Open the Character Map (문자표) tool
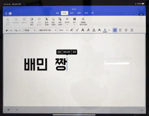Image resolution: width=149 pixels, height=116 pixels. point(67,21)
